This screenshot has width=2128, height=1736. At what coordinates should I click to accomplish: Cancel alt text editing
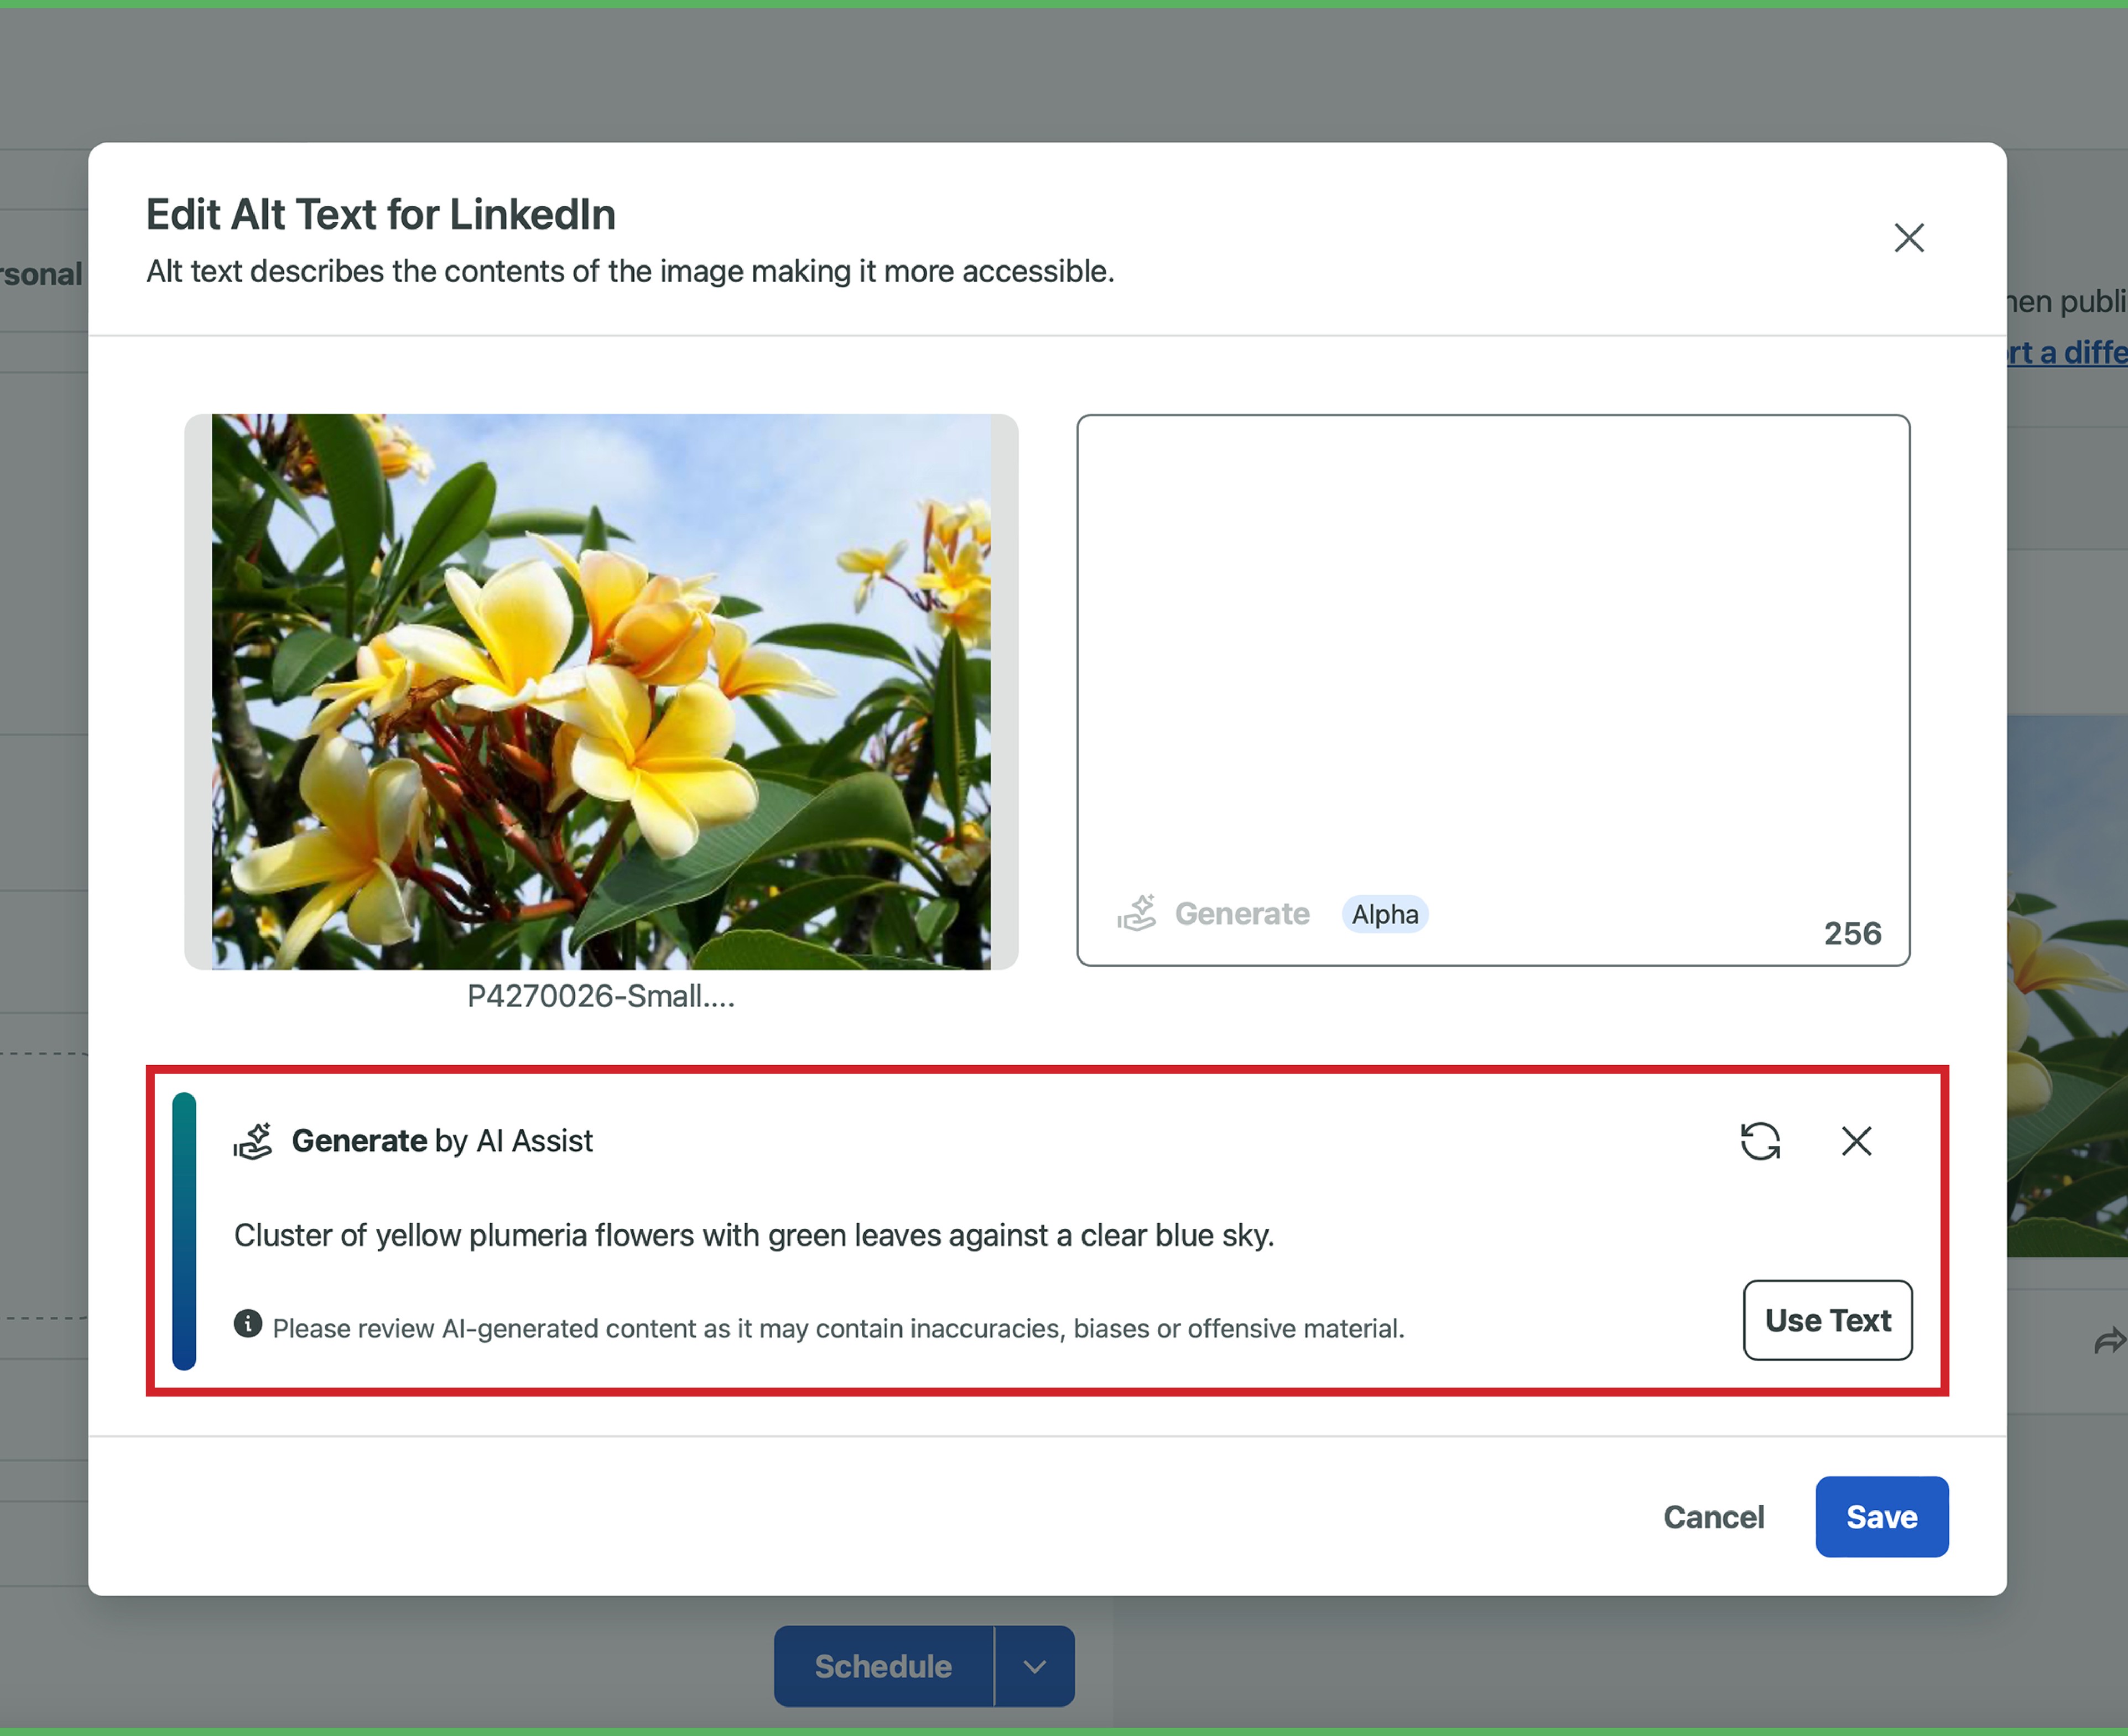point(1714,1517)
